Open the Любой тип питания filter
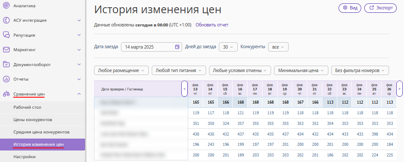The height and width of the screenshot is (162, 404). [x=179, y=70]
